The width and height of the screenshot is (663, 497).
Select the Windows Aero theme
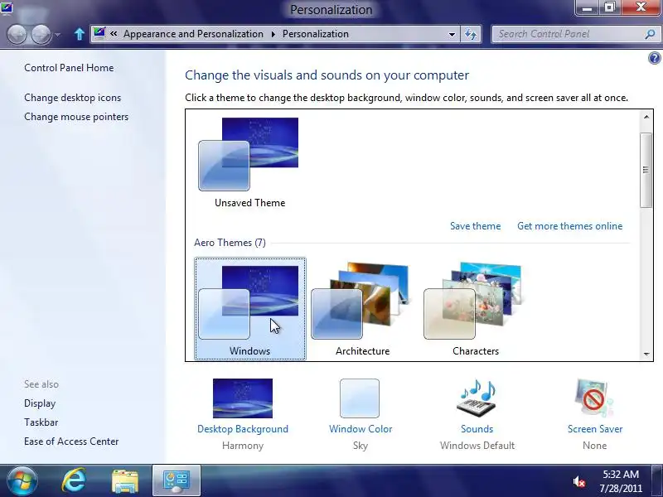click(250, 309)
